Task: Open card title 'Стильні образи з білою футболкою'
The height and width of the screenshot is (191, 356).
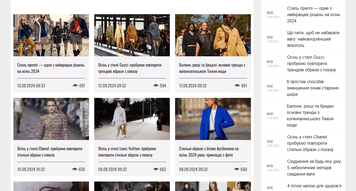Action: pyautogui.click(x=209, y=152)
